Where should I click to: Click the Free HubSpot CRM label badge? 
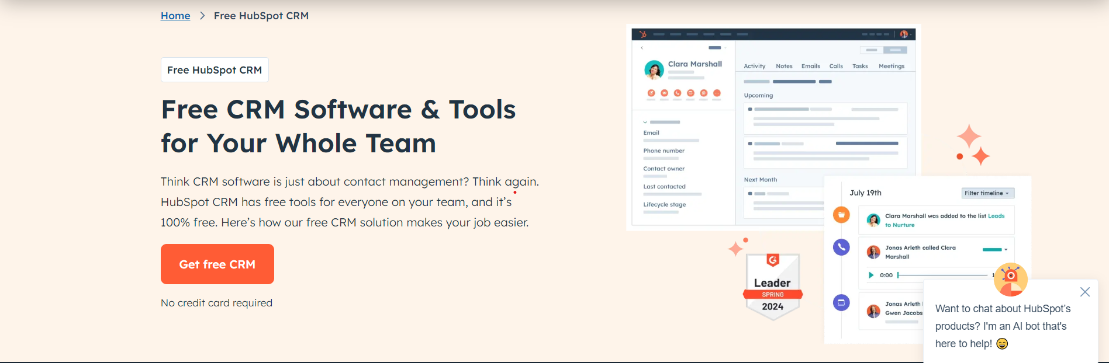pyautogui.click(x=215, y=70)
